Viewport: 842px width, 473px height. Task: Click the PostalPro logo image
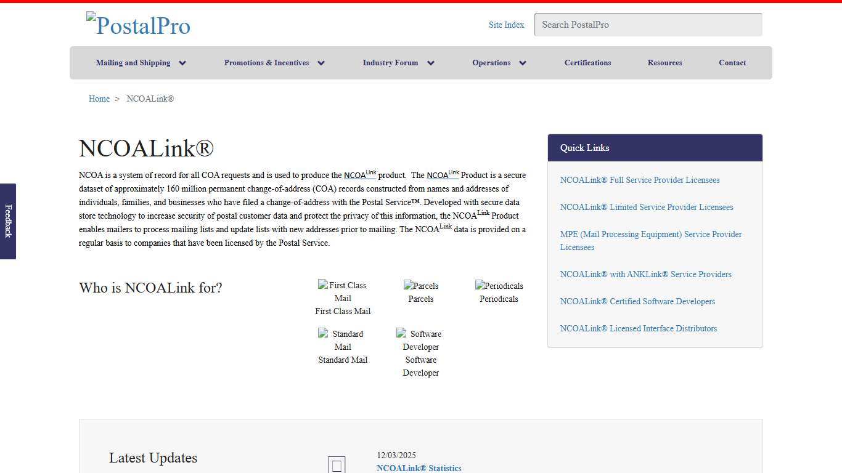tap(139, 25)
